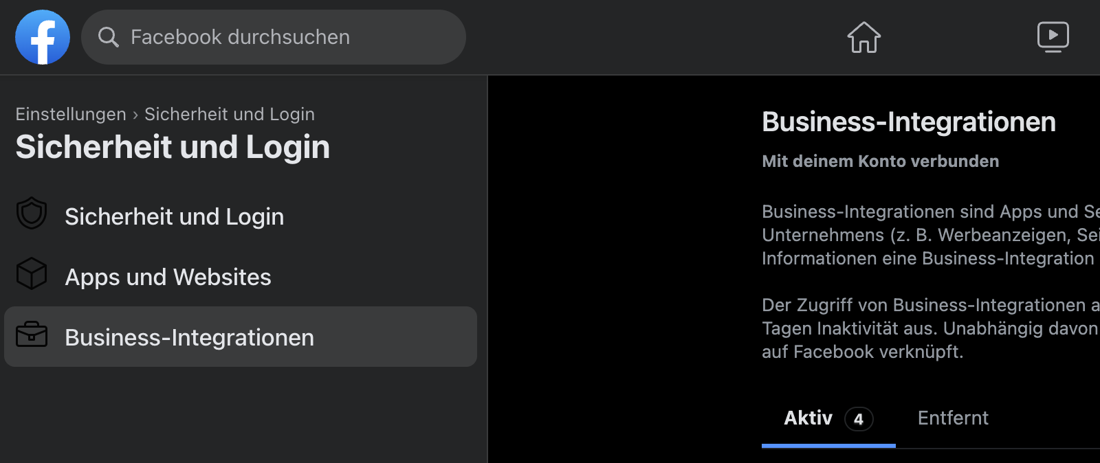Click the shield icon beside Sicherheit und Login
Screen dimensions: 1100x463
click(32, 214)
